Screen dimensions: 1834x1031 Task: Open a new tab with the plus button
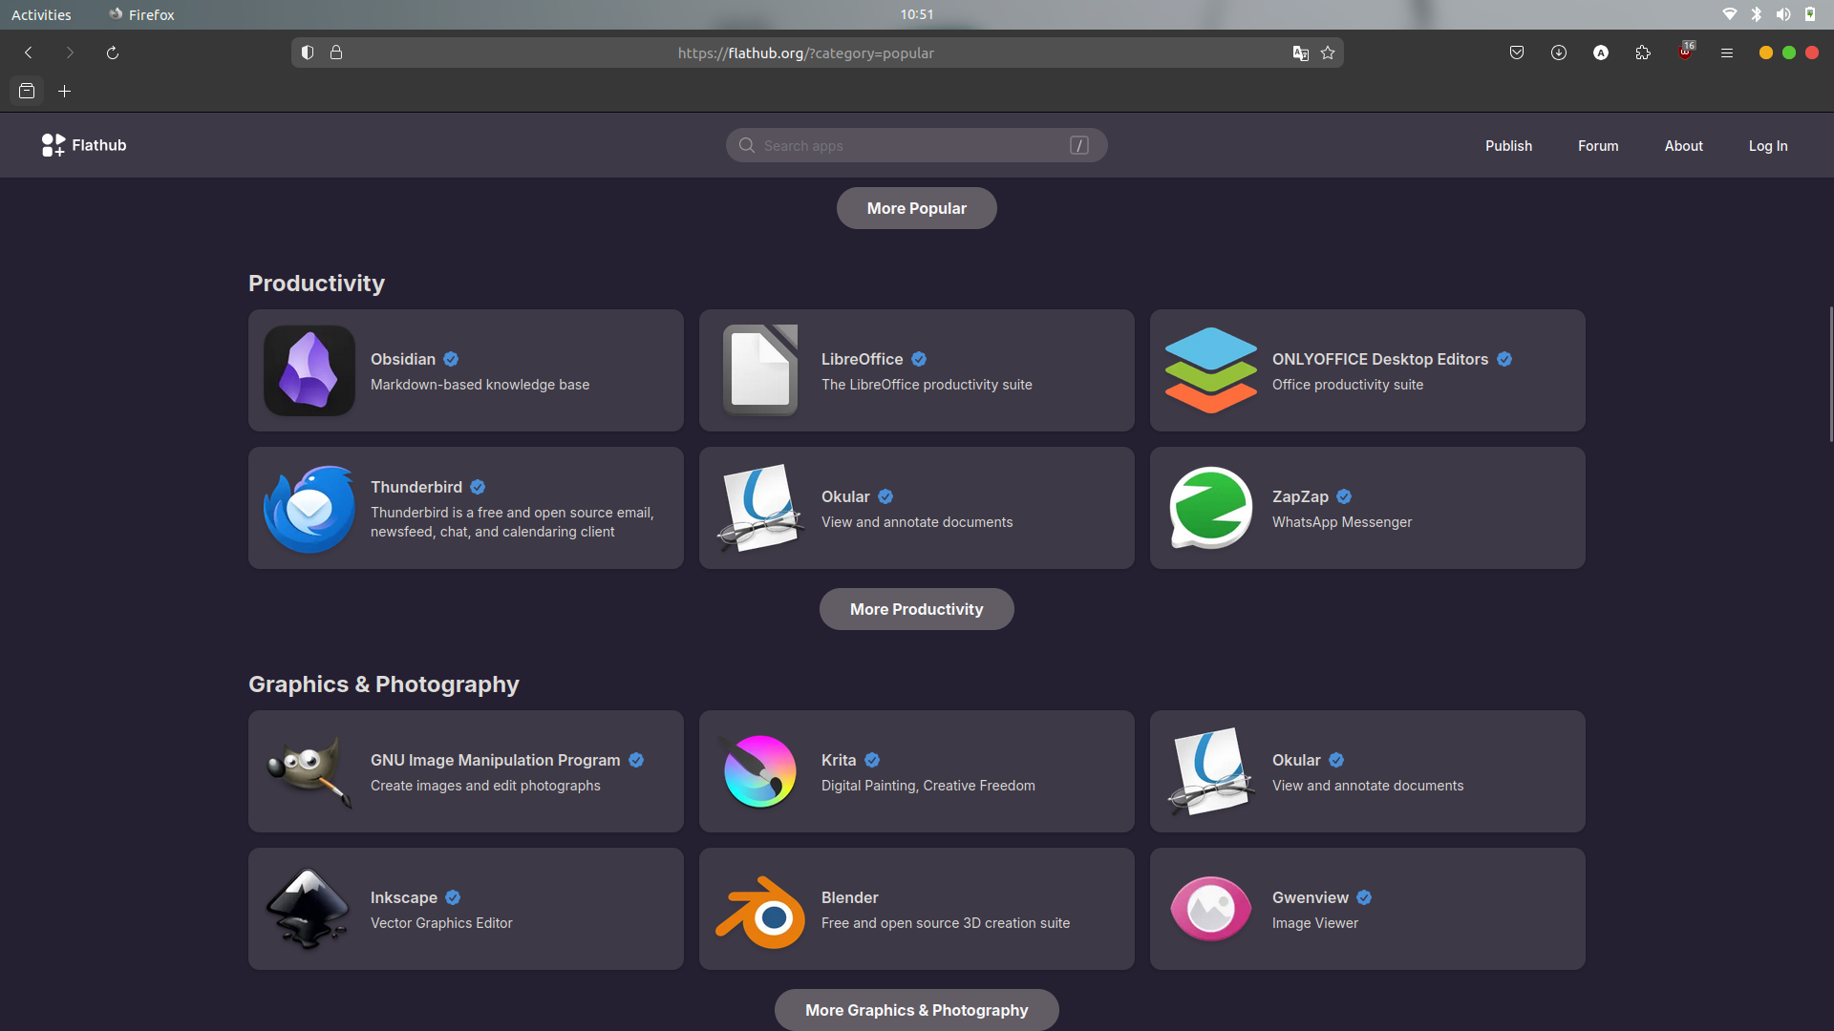click(x=65, y=91)
